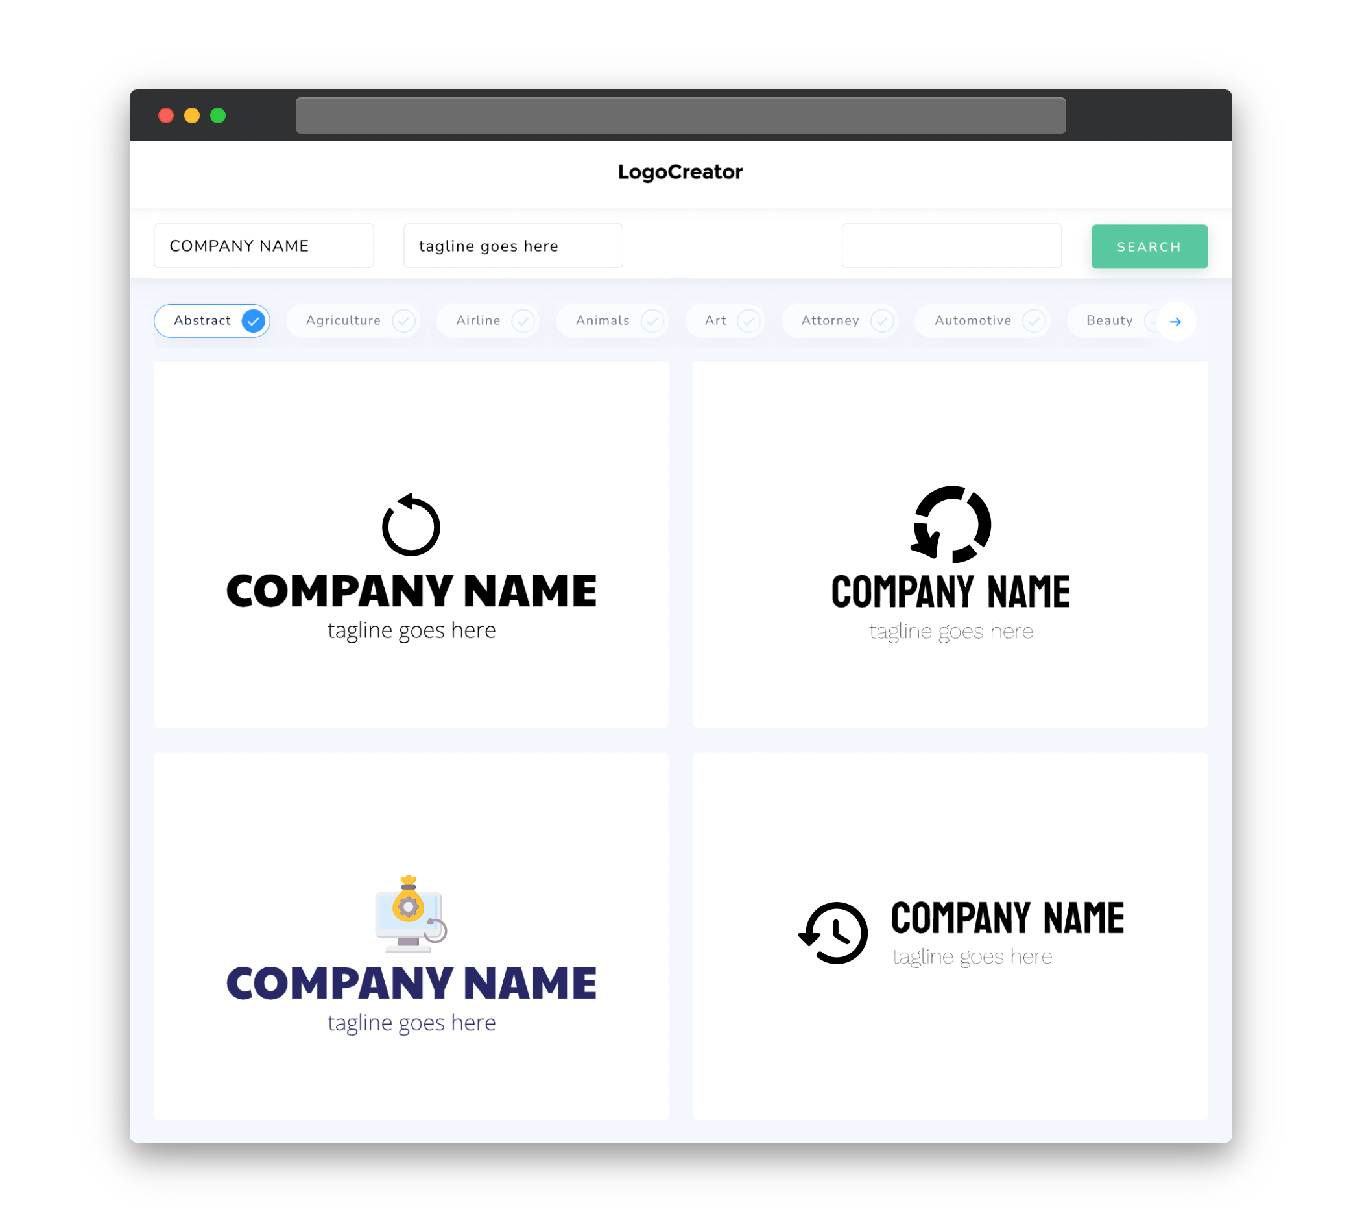Select the history clock arrow icon
The width and height of the screenshot is (1362, 1232).
pyautogui.click(x=831, y=932)
